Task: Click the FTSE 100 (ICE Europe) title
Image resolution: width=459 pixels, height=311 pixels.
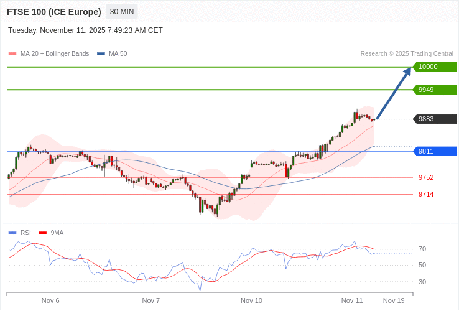Action: pos(54,12)
